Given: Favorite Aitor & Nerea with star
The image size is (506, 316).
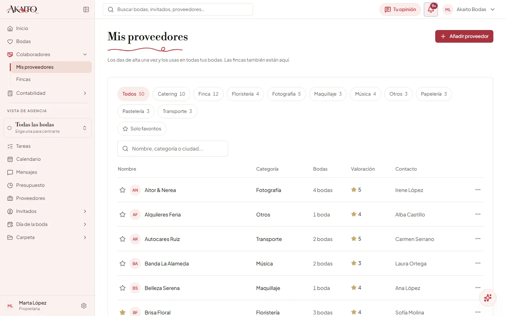Looking at the screenshot, I should 123,190.
